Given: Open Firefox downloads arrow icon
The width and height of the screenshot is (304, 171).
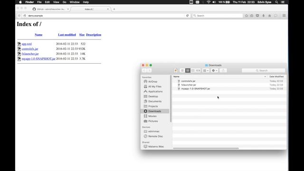Looking at the screenshot, I should pos(264,16).
